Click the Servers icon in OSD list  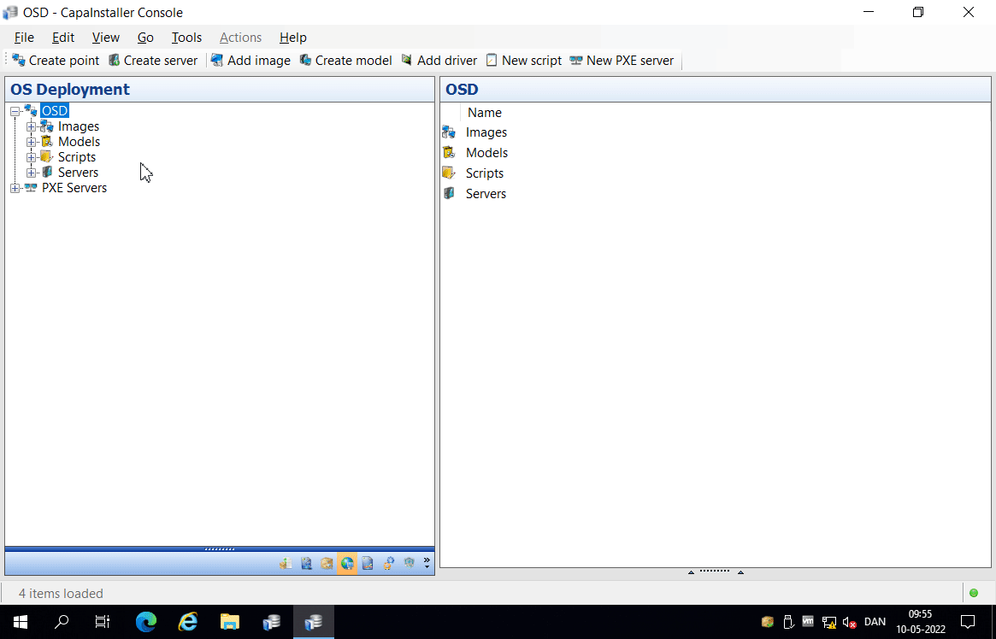pyautogui.click(x=449, y=193)
